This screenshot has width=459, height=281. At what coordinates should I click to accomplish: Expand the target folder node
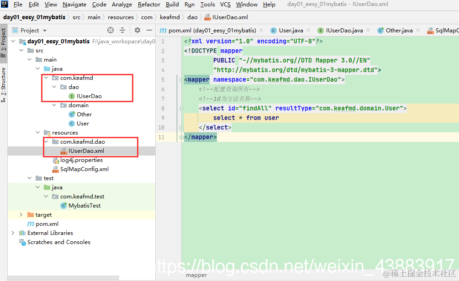coord(21,214)
